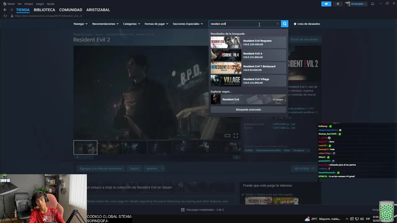Click the store URL address text
Viewport: 397px width, 223px height.
(x=48, y=16)
